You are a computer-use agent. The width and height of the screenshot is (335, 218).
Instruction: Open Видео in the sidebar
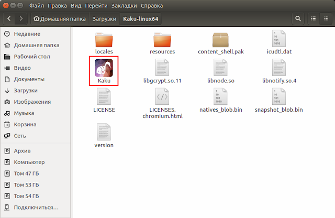[35, 68]
